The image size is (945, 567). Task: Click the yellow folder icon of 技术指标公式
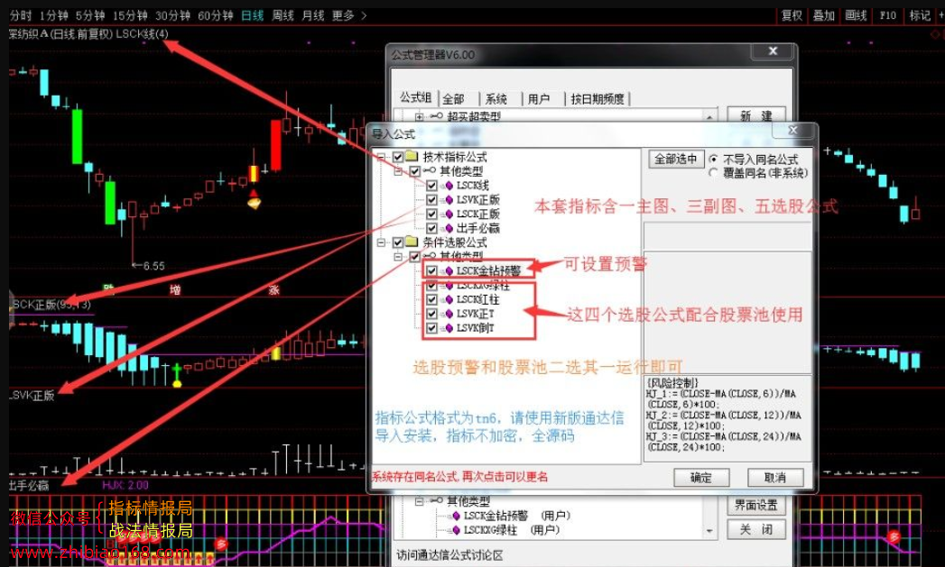pyautogui.click(x=412, y=157)
